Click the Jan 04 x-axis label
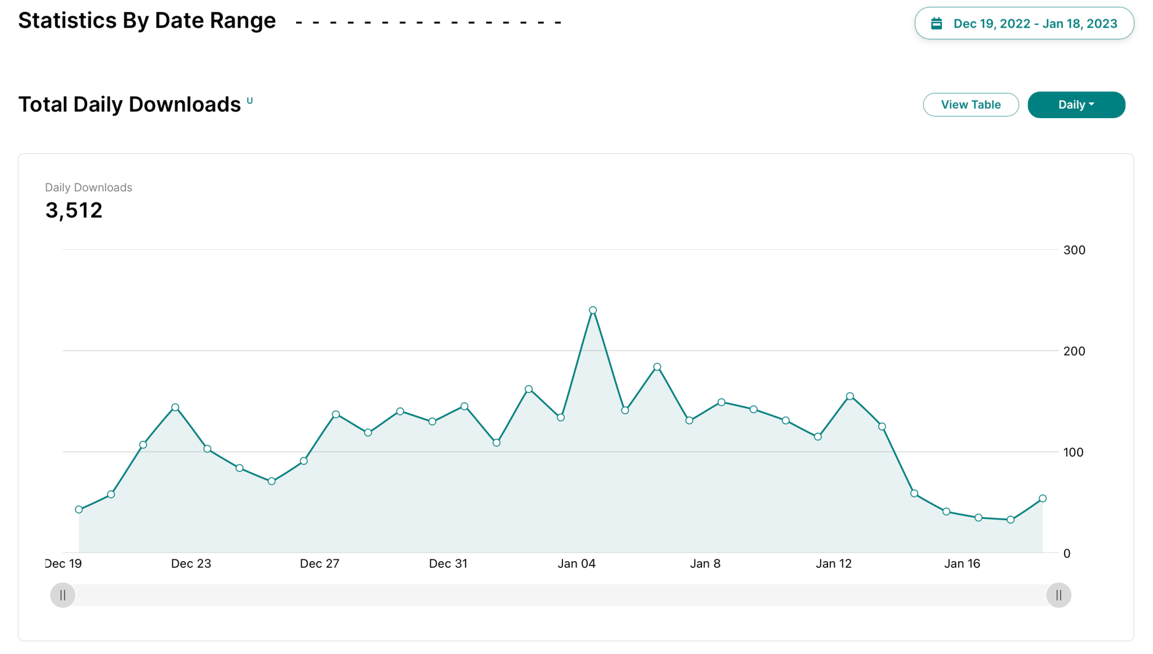 [576, 563]
